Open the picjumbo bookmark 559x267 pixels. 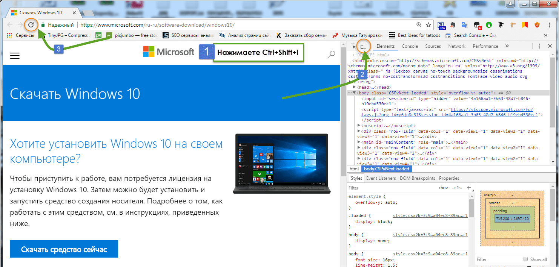click(x=132, y=35)
